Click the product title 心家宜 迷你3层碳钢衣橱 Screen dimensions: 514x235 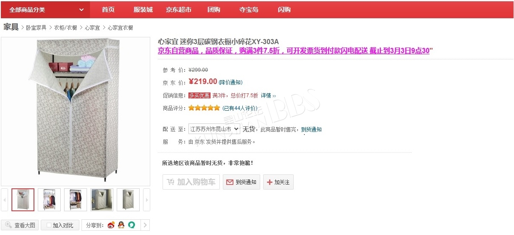[218, 42]
